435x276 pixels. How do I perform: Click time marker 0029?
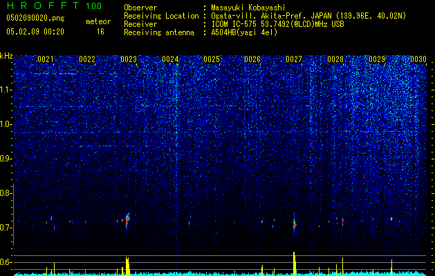[377, 59]
